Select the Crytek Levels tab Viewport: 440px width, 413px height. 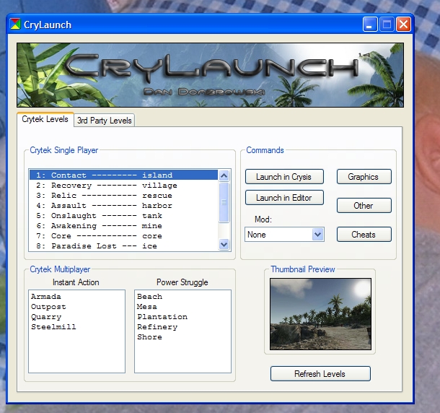45,120
